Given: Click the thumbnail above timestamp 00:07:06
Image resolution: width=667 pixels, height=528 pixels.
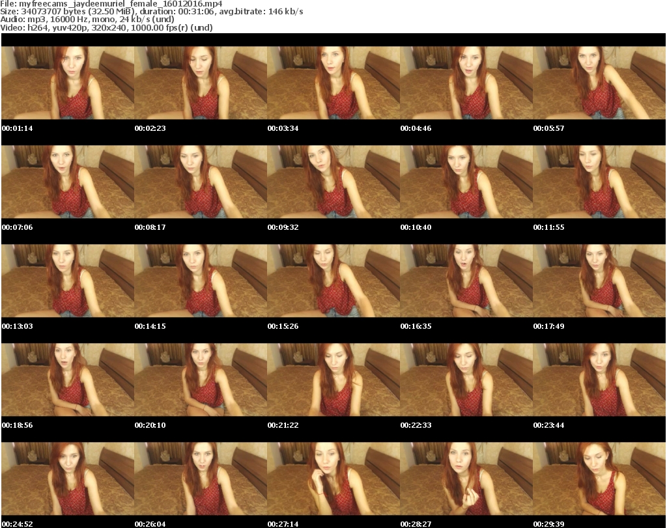Looking at the screenshot, I should tap(68, 182).
